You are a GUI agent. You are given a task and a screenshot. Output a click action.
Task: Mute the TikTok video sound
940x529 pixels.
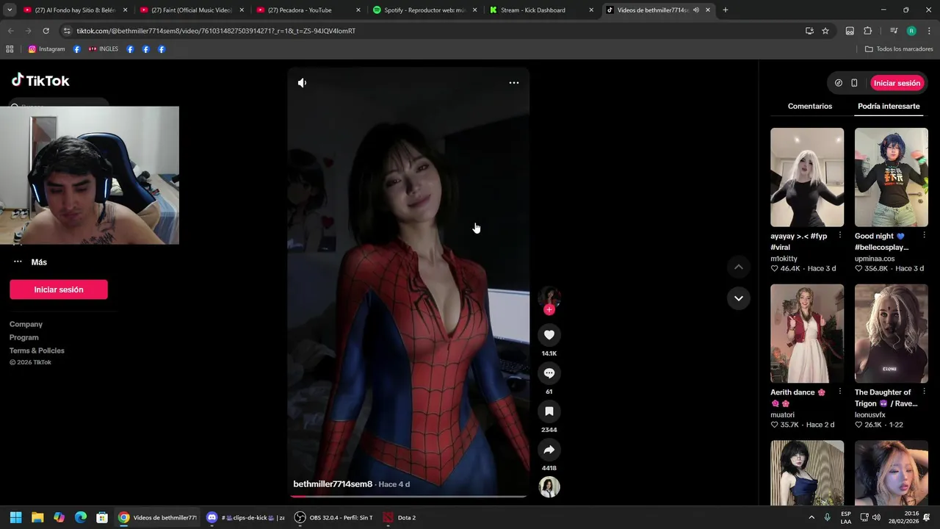click(302, 83)
